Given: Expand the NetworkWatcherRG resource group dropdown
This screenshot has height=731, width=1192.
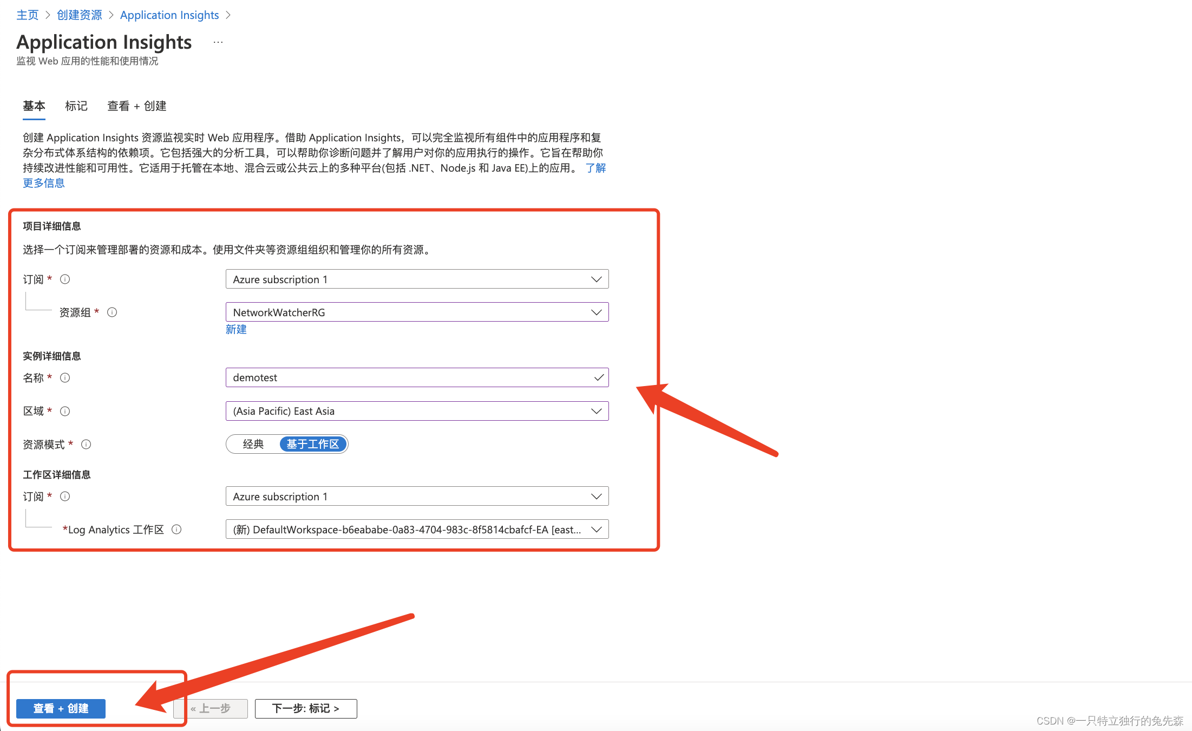Looking at the screenshot, I should (x=417, y=312).
